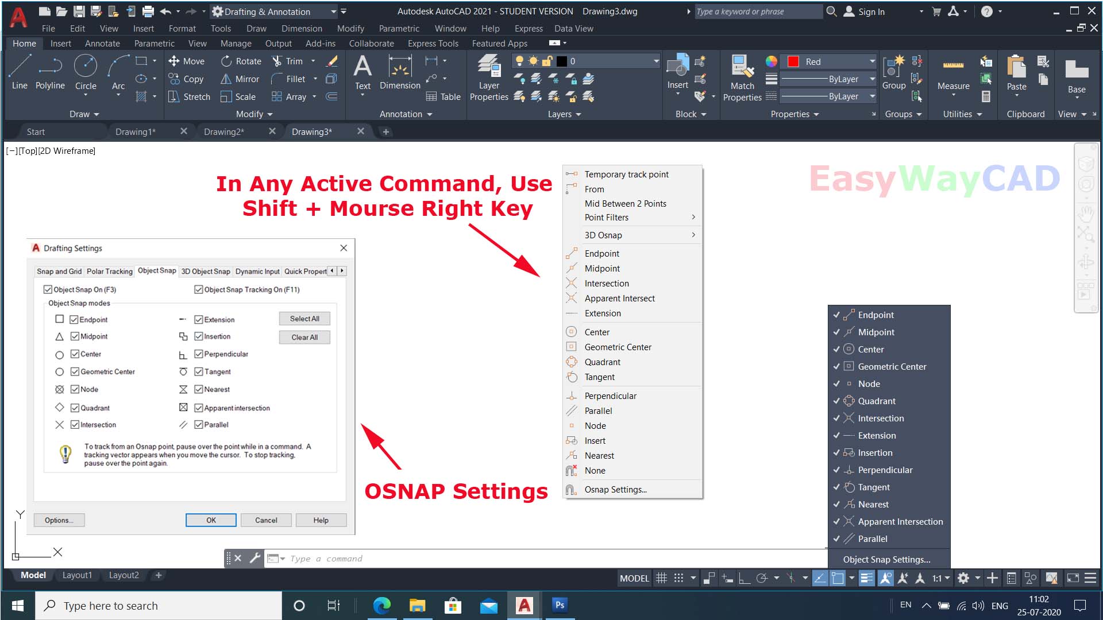Open Osnap Settings from the context menu

click(x=615, y=489)
